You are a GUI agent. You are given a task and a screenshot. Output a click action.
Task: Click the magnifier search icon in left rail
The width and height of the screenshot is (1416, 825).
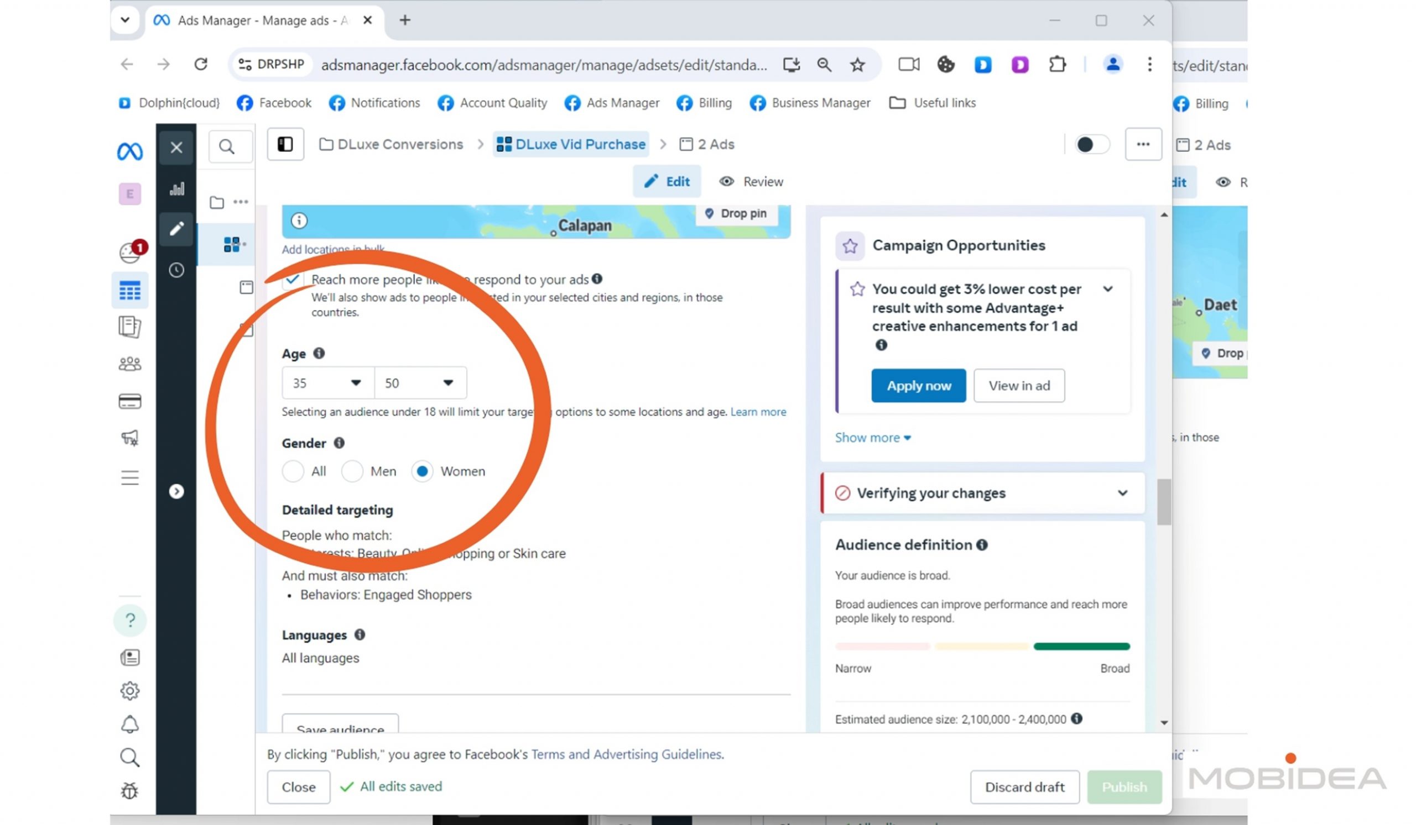pyautogui.click(x=130, y=758)
